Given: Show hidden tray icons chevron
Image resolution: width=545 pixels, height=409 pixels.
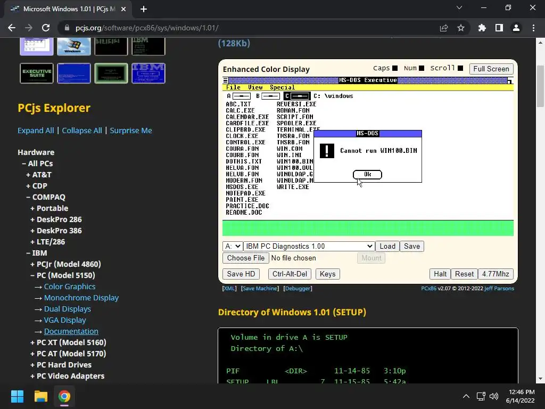Looking at the screenshot, I should [466, 396].
